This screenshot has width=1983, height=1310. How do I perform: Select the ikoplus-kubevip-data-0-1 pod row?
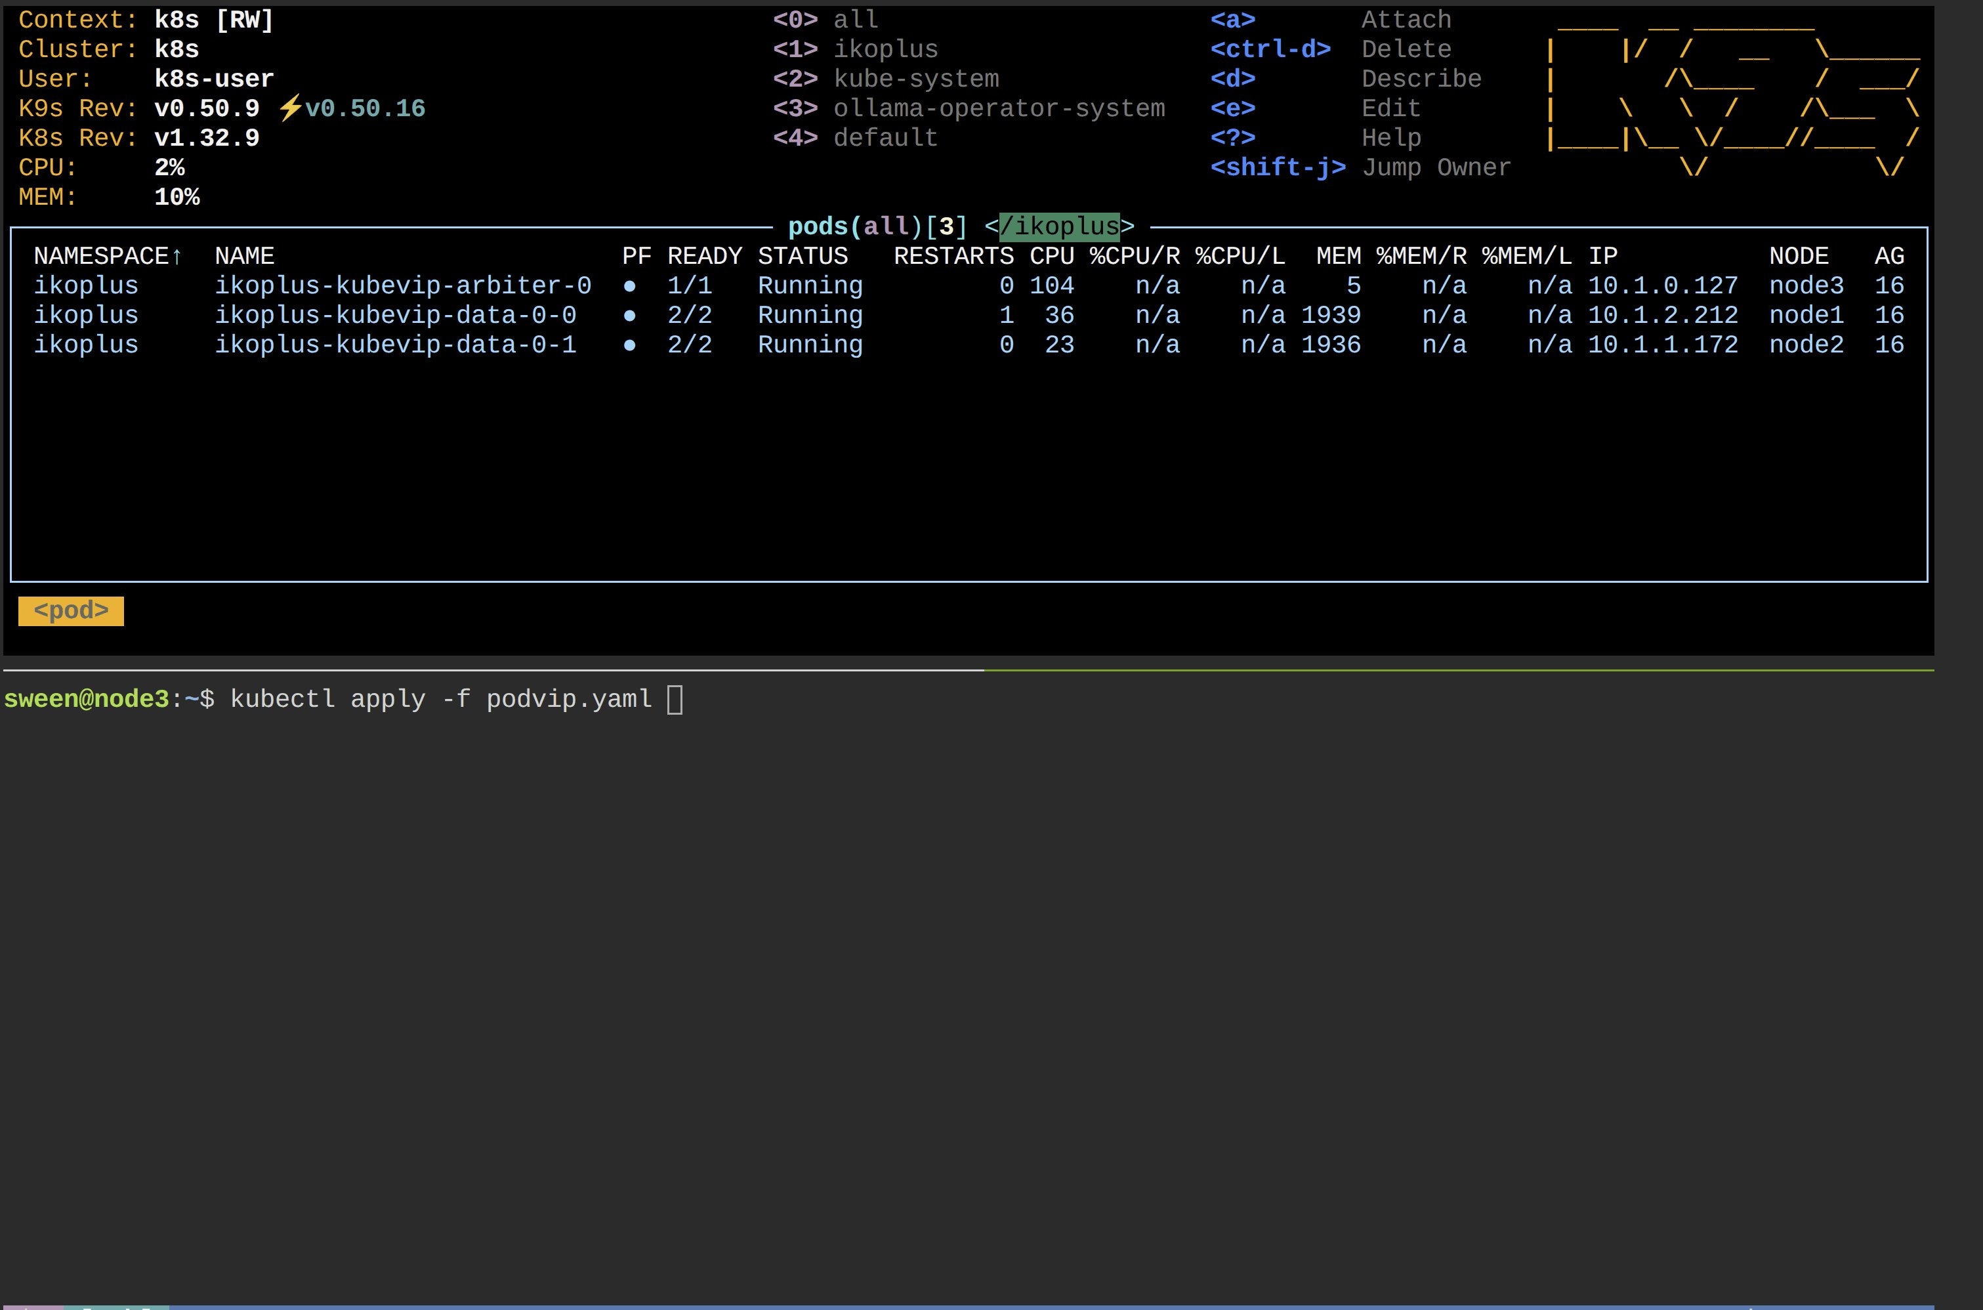(395, 345)
